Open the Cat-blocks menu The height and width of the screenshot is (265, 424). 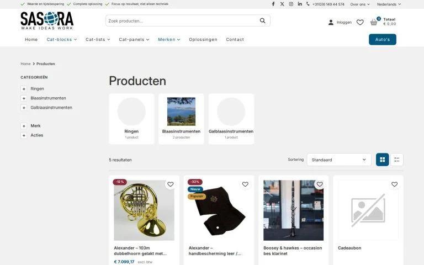point(62,40)
